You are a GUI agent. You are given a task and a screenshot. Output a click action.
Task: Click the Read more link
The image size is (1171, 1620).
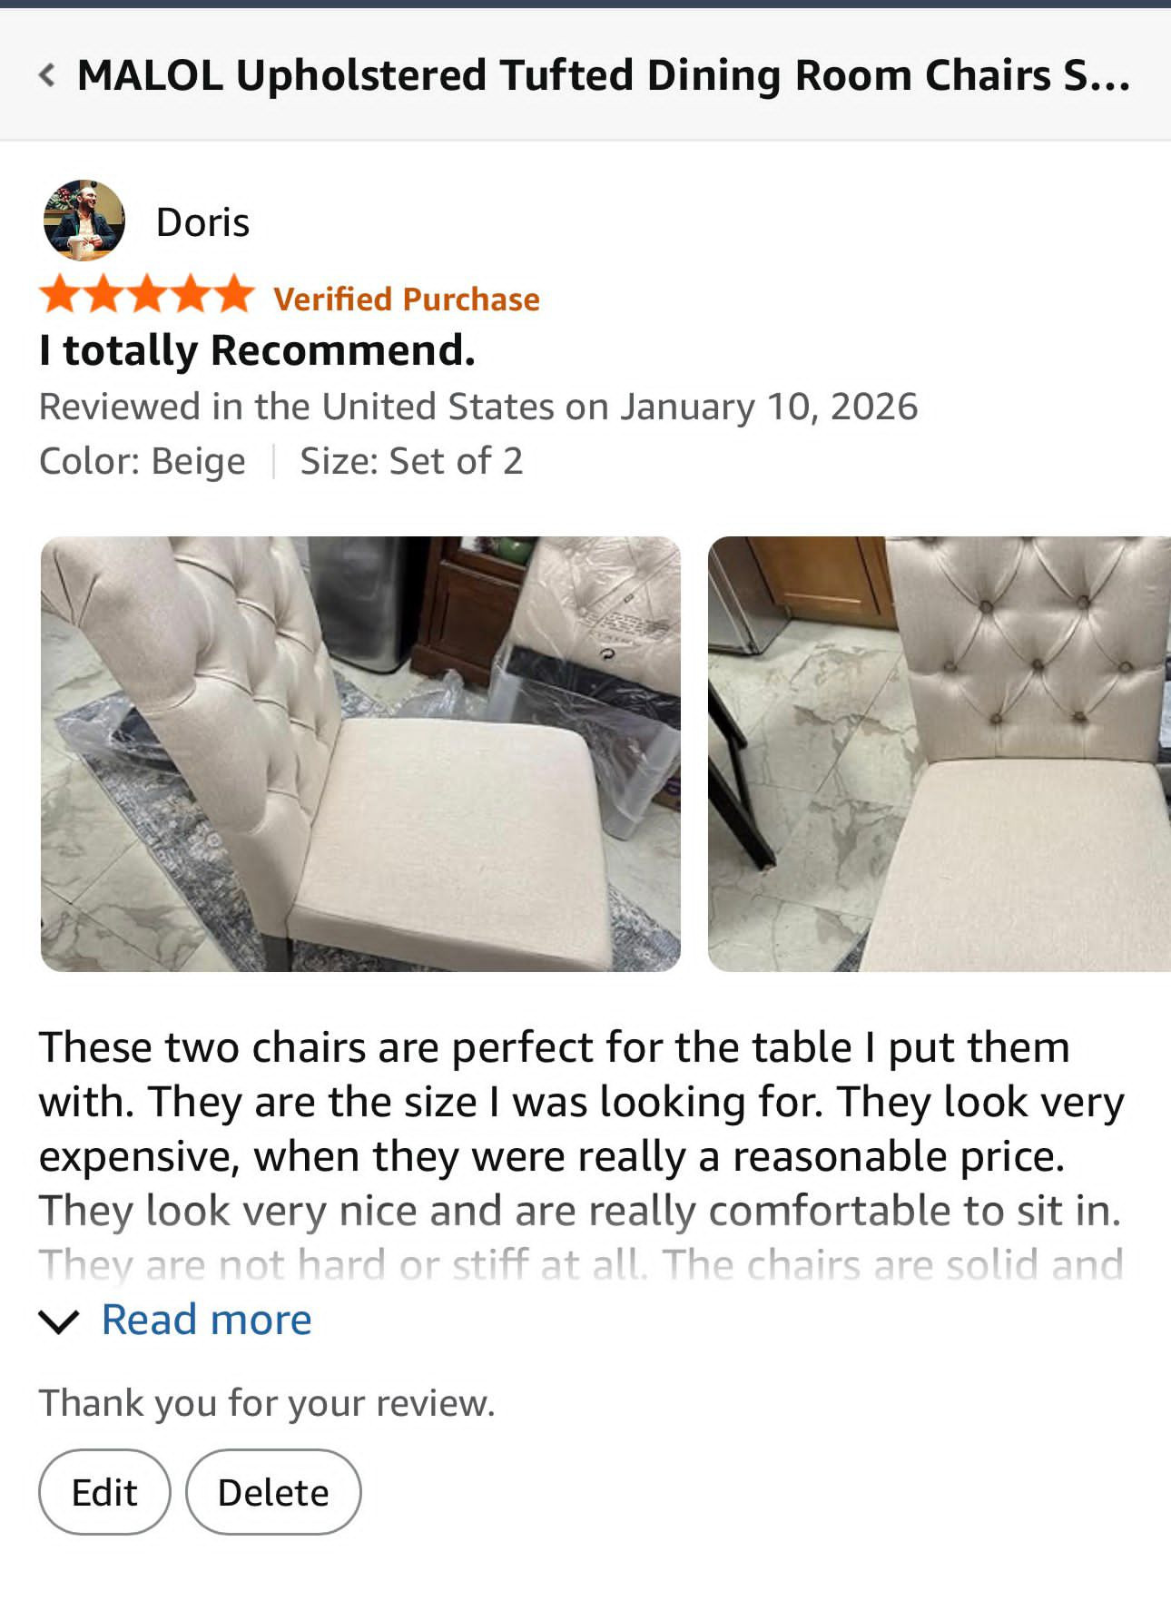206,1320
